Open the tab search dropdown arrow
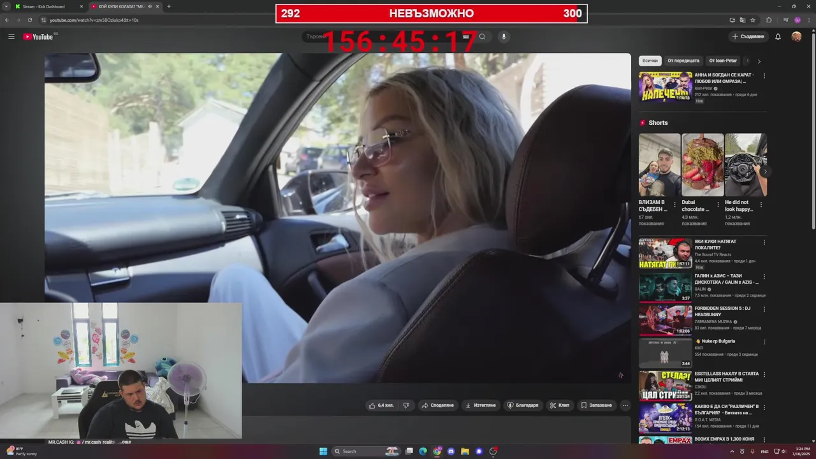The image size is (816, 459). coord(6,6)
